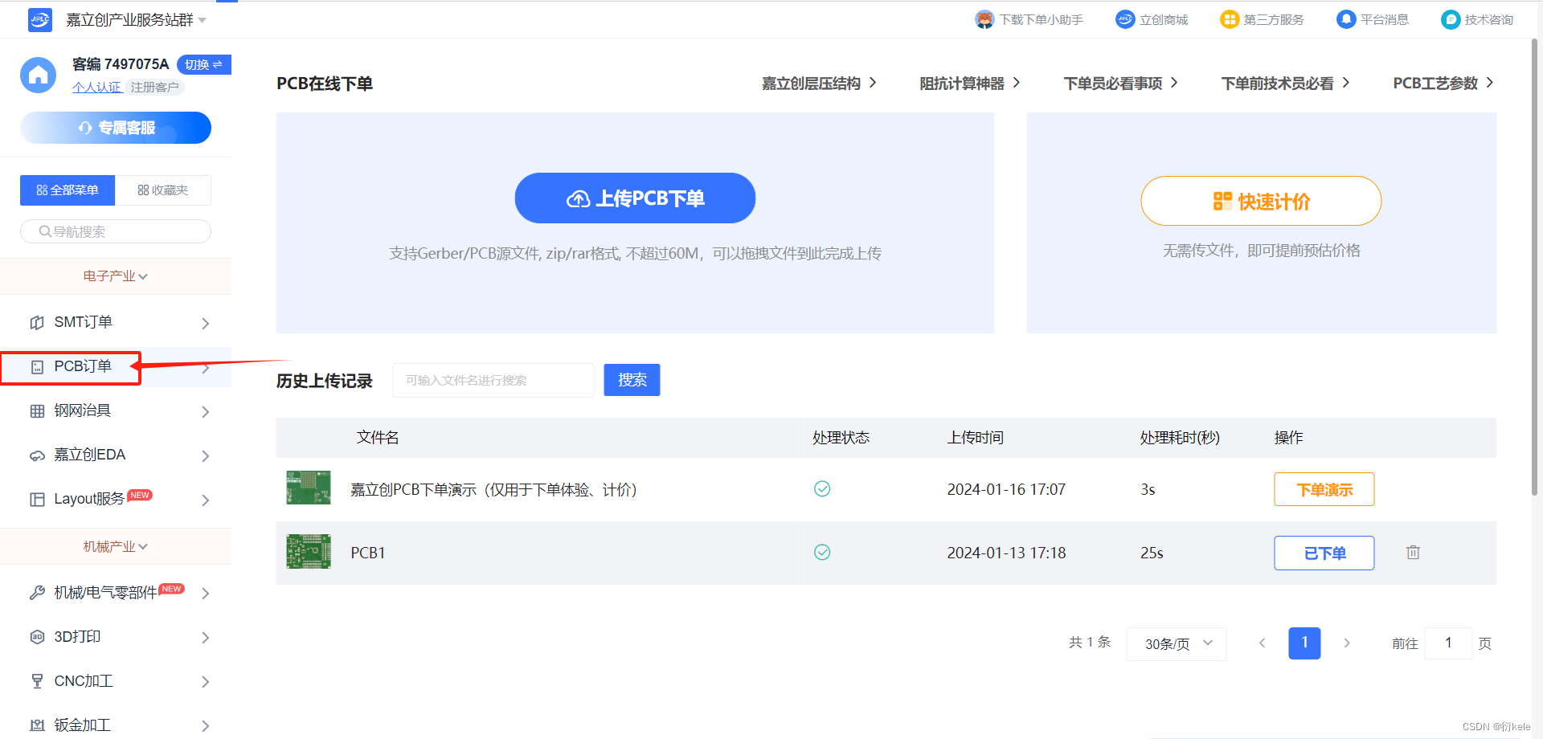Open the 立创商城 icon link
The height and width of the screenshot is (739, 1543).
[x=1125, y=19]
